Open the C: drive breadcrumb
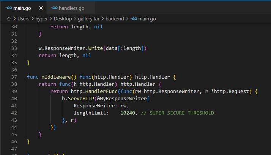This screenshot has height=155, width=271. click(x=9, y=19)
